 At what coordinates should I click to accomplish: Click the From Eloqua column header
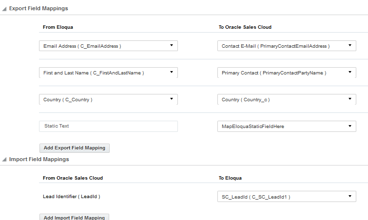58,27
